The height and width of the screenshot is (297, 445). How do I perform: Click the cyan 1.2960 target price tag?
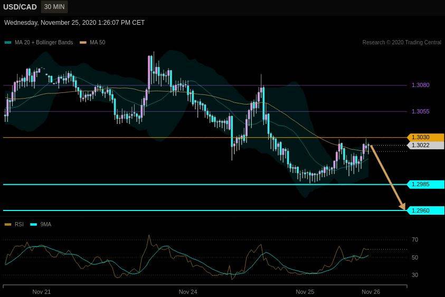(425, 210)
